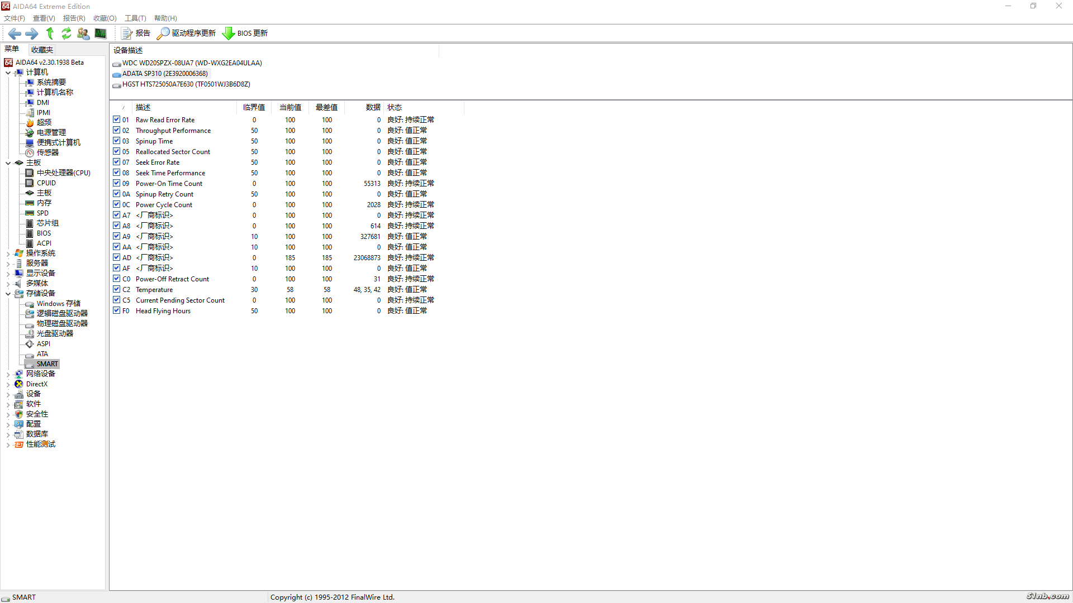Uncheck the Raw Read Error Rate checkbox
The width and height of the screenshot is (1073, 603).
[x=116, y=119]
